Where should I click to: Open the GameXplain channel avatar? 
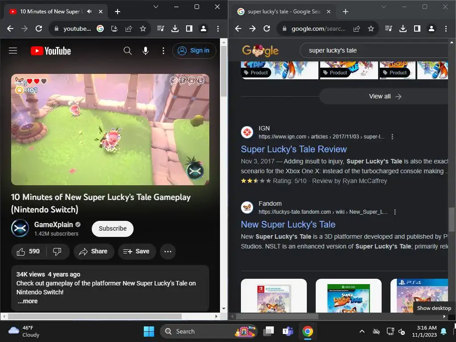pos(20,228)
